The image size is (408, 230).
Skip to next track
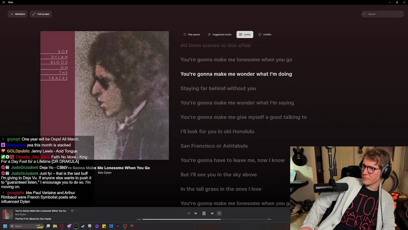(212, 213)
